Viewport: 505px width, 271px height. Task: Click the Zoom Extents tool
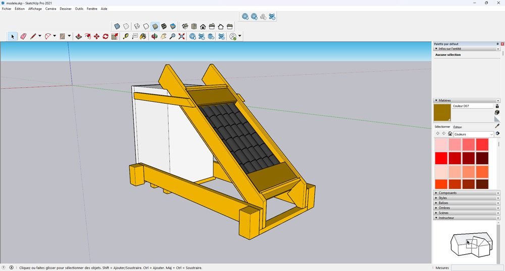point(182,36)
